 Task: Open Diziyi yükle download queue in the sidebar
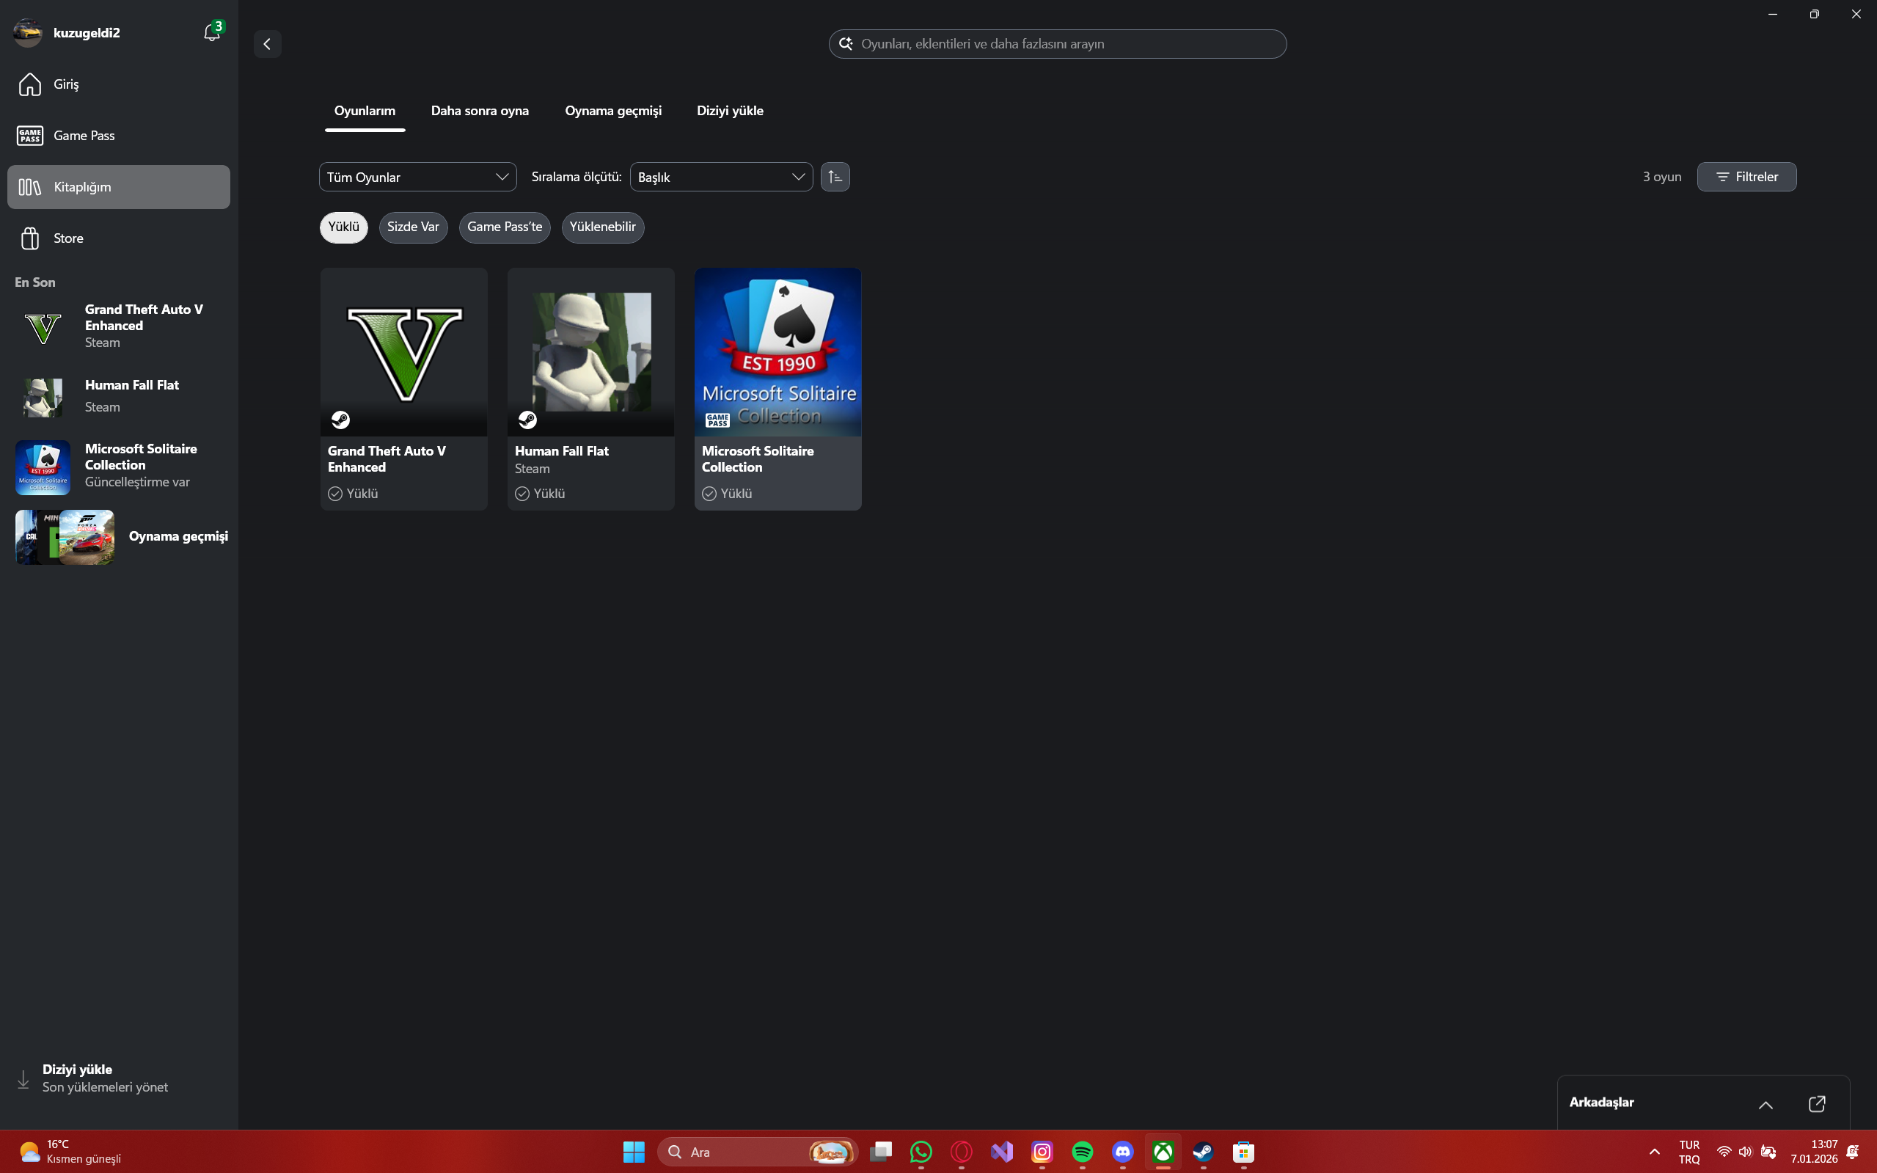coord(119,1078)
